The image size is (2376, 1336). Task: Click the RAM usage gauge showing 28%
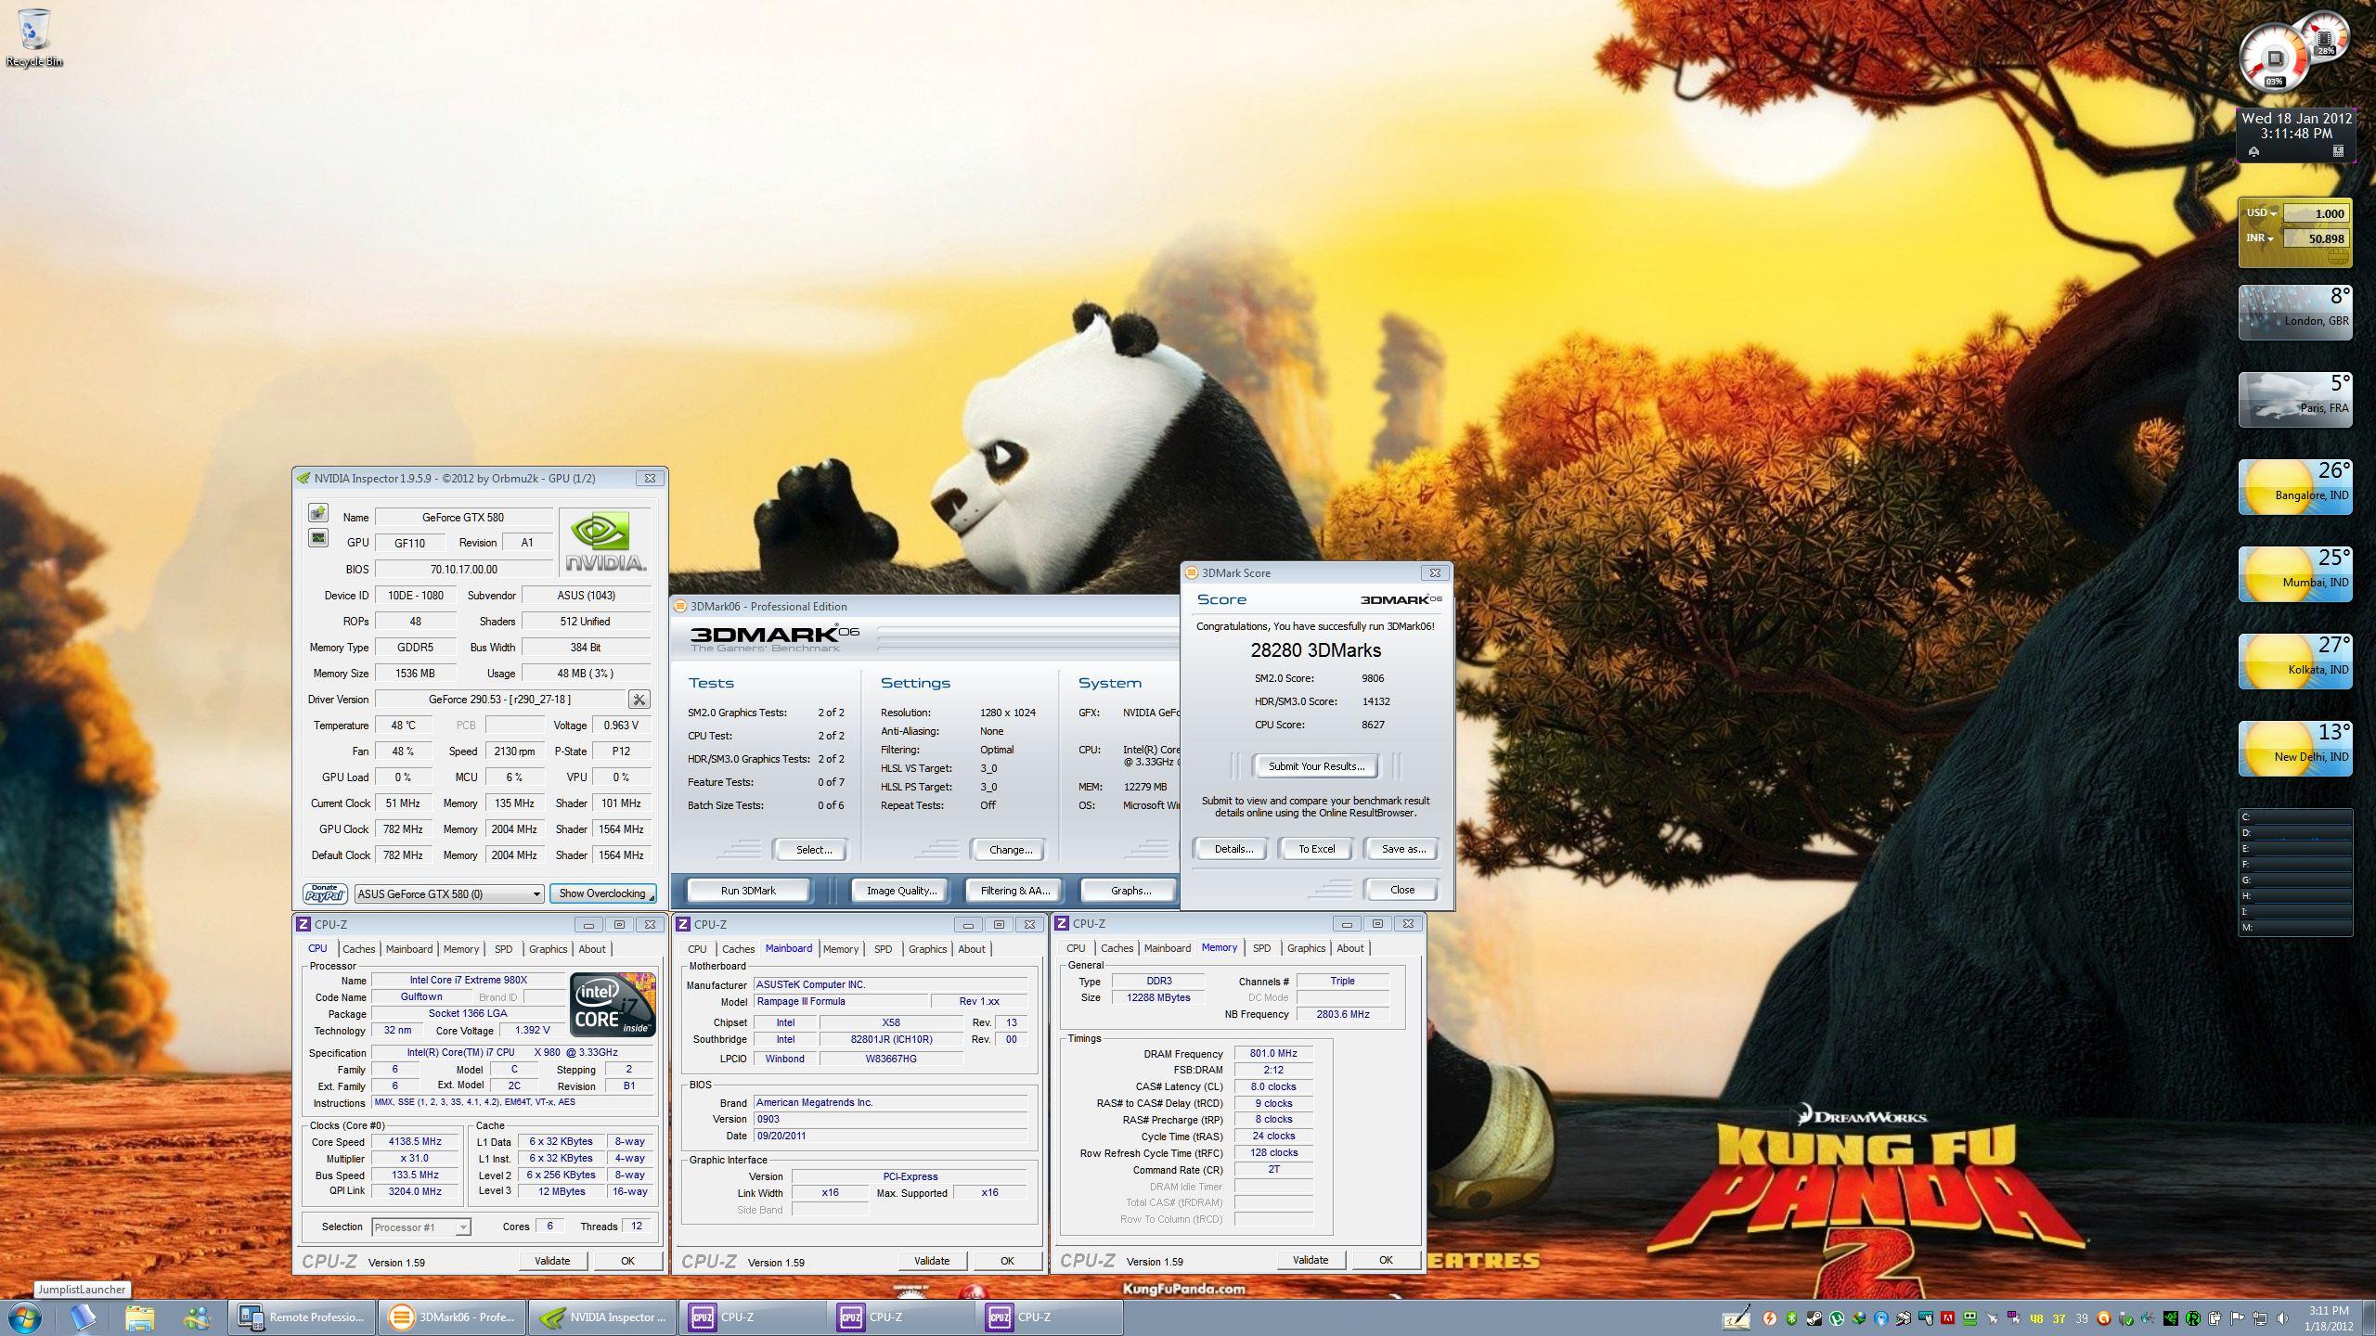point(2325,37)
